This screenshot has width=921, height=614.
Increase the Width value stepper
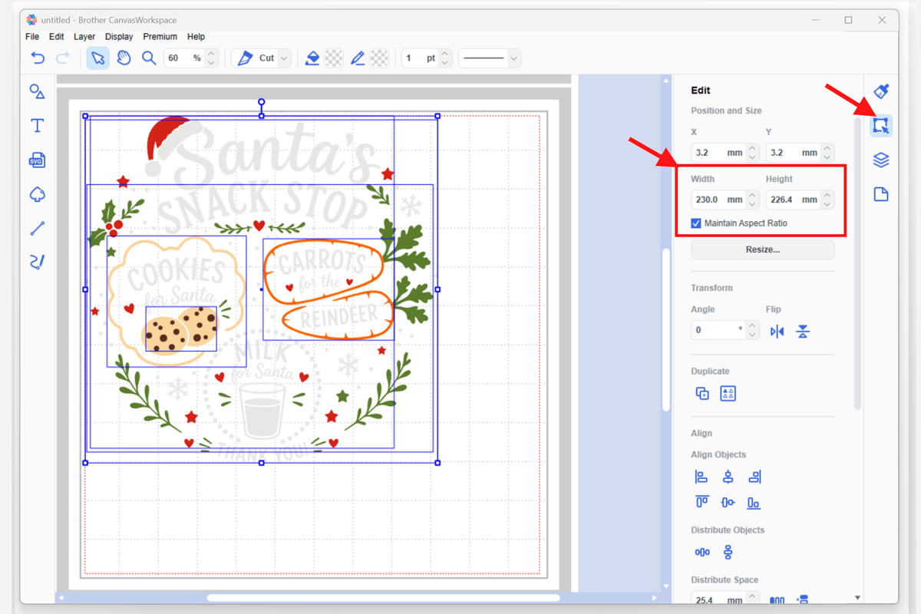click(x=752, y=196)
